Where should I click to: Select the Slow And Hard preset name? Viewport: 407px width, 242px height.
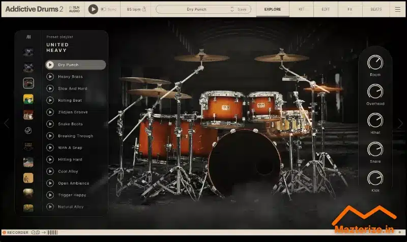tap(73, 88)
